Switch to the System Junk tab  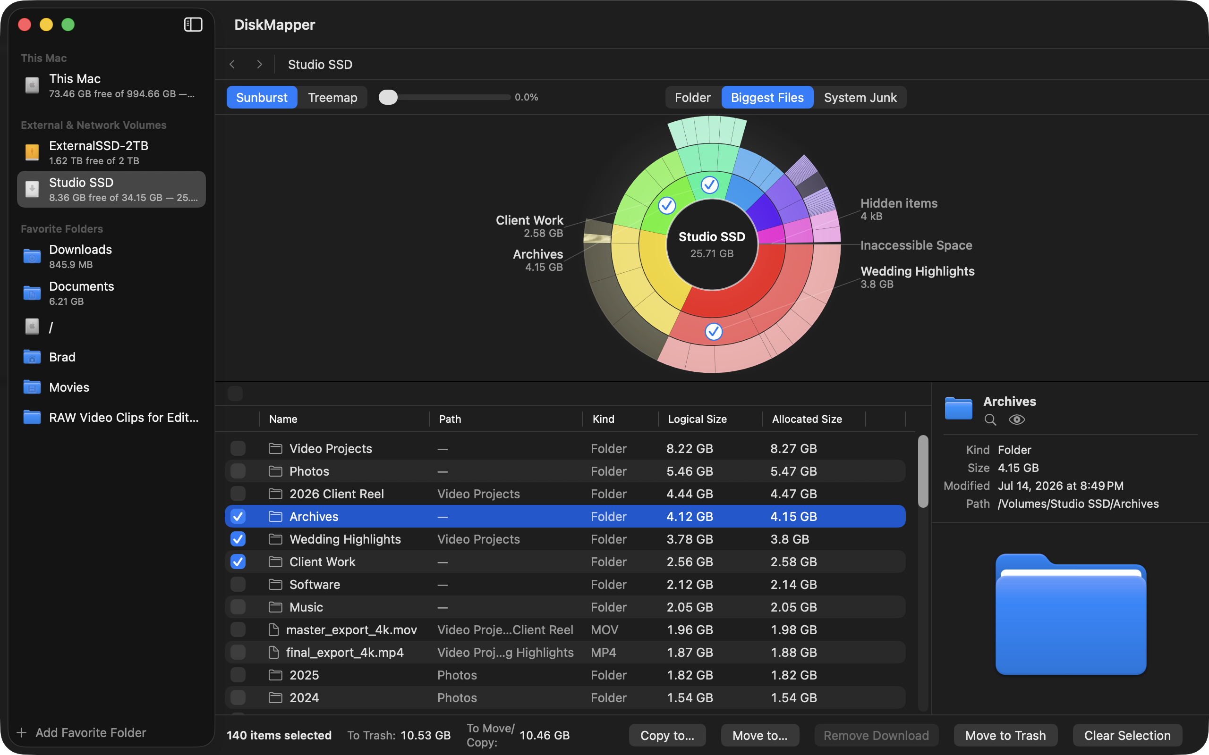[x=860, y=97]
